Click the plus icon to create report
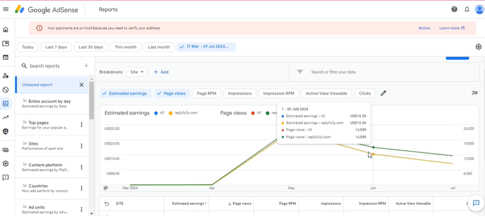The image size is (485, 216). [86, 65]
